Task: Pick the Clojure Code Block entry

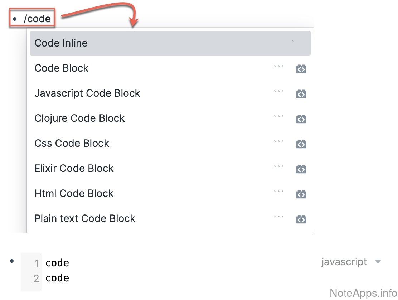Action: click(x=79, y=118)
